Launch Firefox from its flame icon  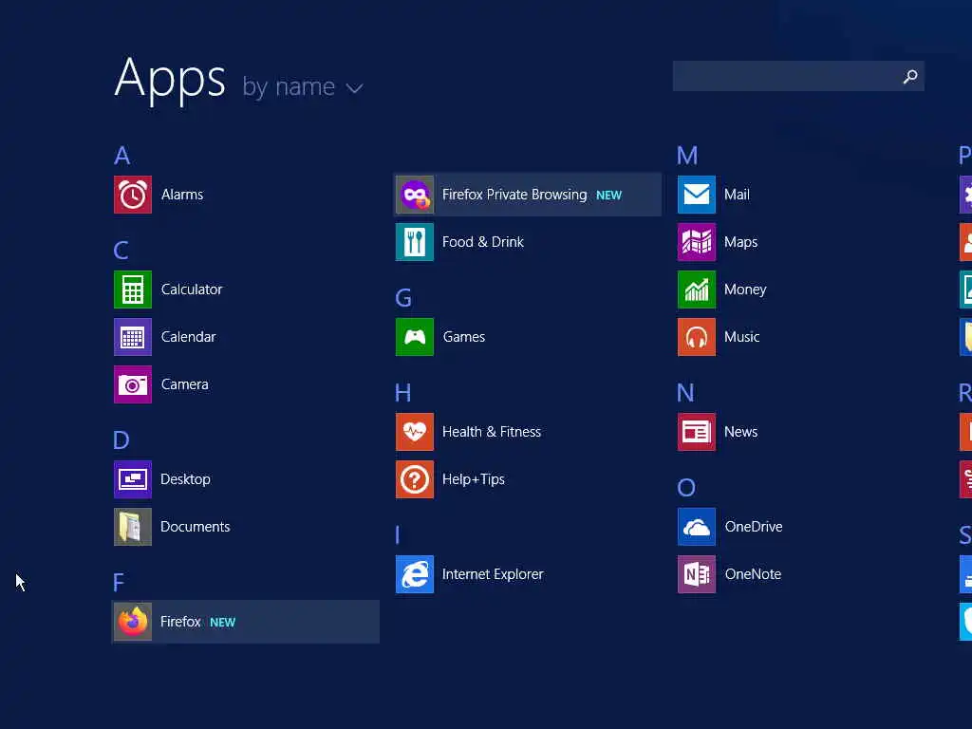pyautogui.click(x=133, y=622)
